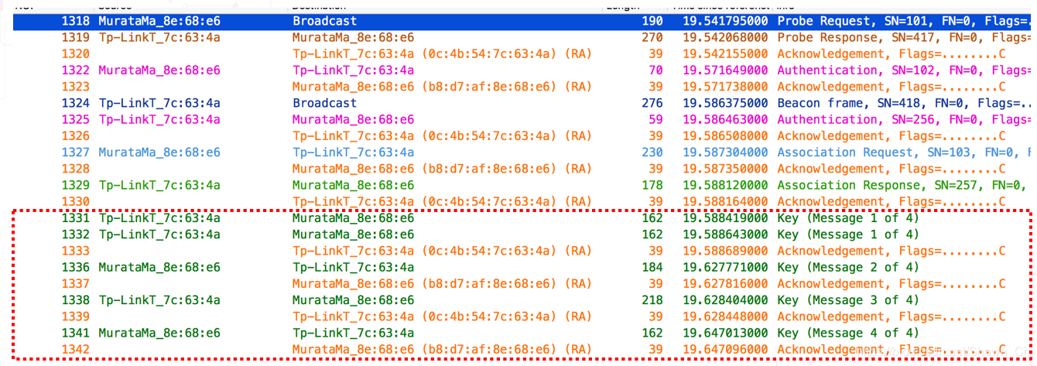
Task: Click length value 270
Action: pyautogui.click(x=652, y=37)
